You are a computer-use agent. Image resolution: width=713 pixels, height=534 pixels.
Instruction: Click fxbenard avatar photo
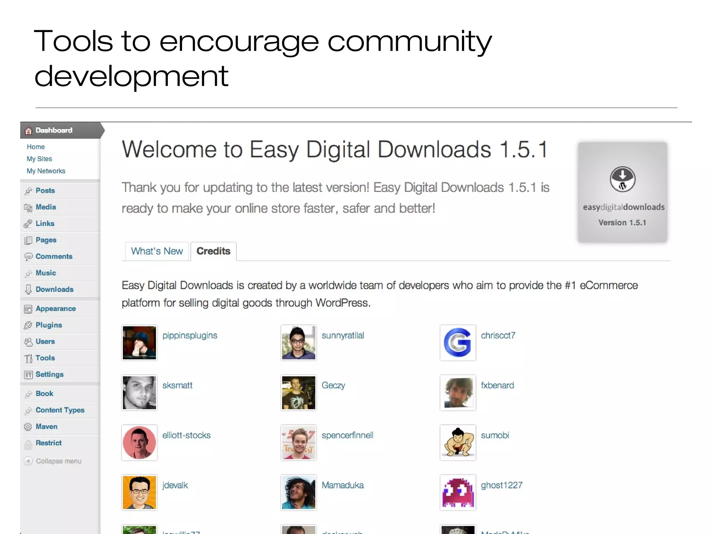458,393
